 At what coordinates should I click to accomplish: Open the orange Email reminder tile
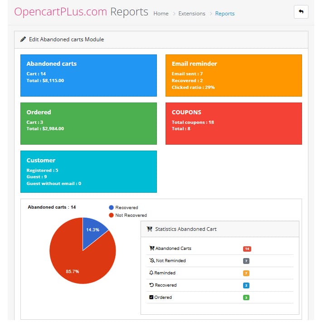(x=234, y=75)
